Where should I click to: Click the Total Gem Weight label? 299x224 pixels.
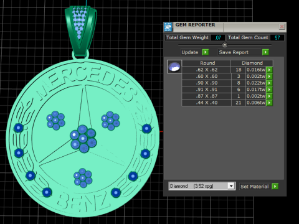point(187,37)
